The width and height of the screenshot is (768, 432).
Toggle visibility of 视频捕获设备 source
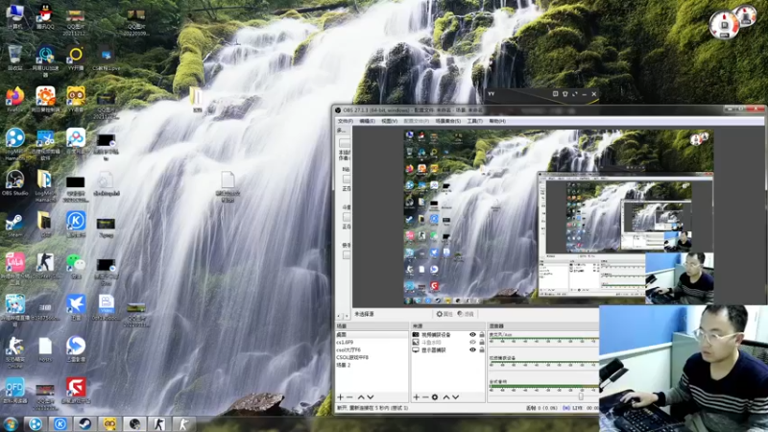[472, 335]
